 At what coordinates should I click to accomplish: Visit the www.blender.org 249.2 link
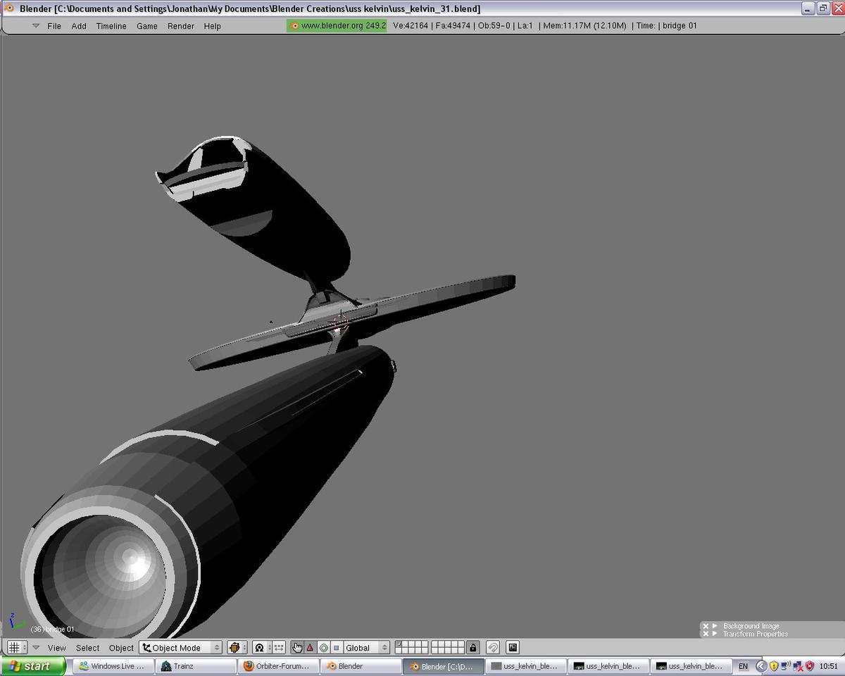[x=337, y=25]
